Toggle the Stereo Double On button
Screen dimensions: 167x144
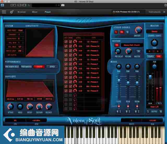pyautogui.click(x=122, y=32)
